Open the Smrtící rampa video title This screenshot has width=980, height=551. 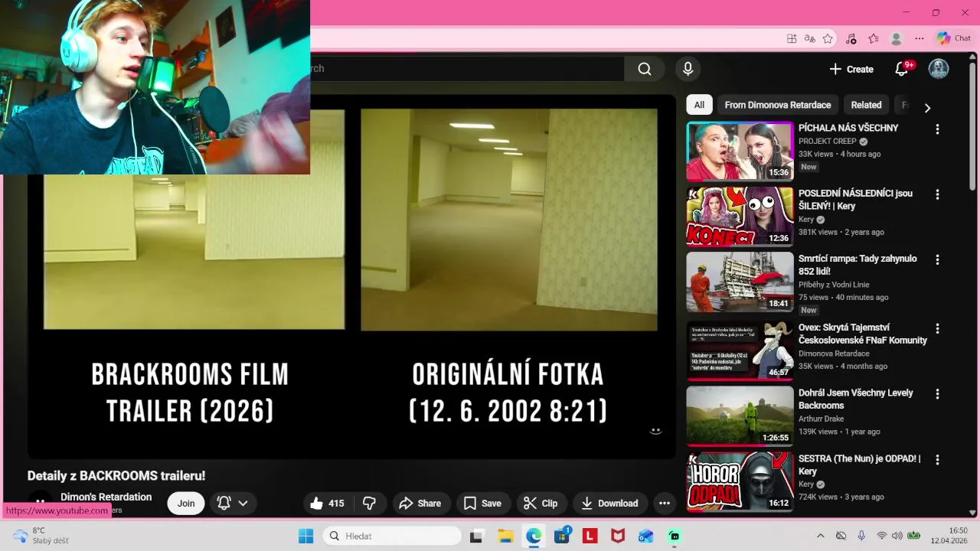click(x=857, y=265)
